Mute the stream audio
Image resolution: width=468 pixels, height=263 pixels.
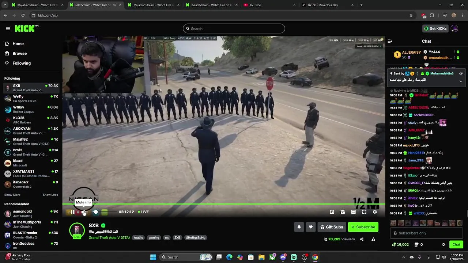pyautogui.click(x=83, y=212)
